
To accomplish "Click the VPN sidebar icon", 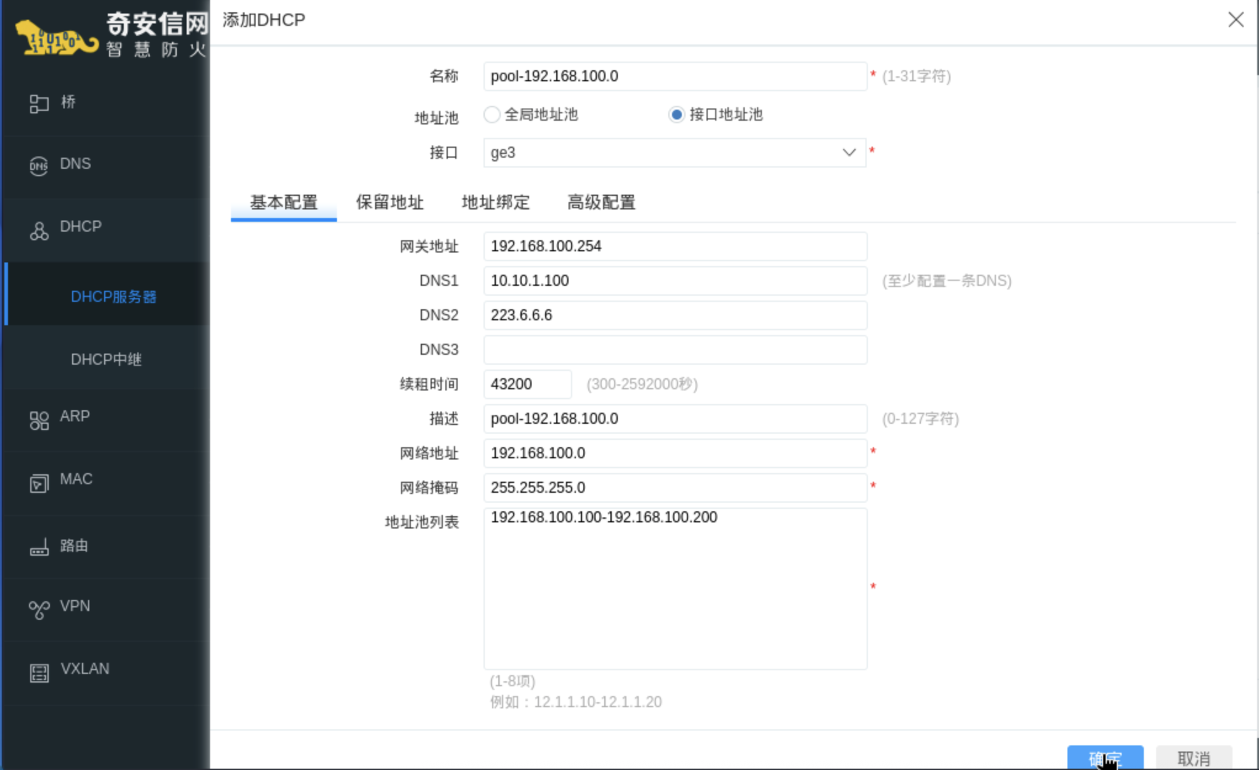I will click(x=39, y=609).
